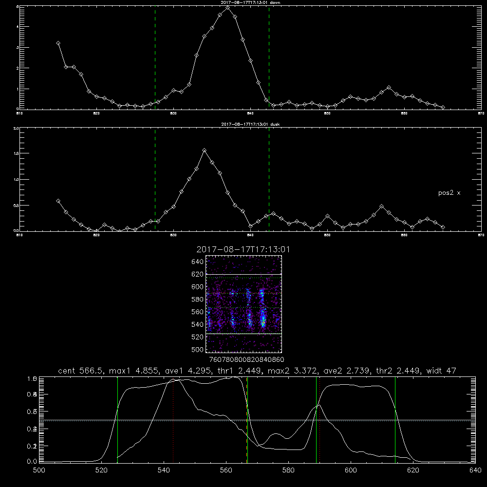This screenshot has width=487, height=487.
Task: Click the '600' y-axis label beside the heatmap
Action: [198, 287]
